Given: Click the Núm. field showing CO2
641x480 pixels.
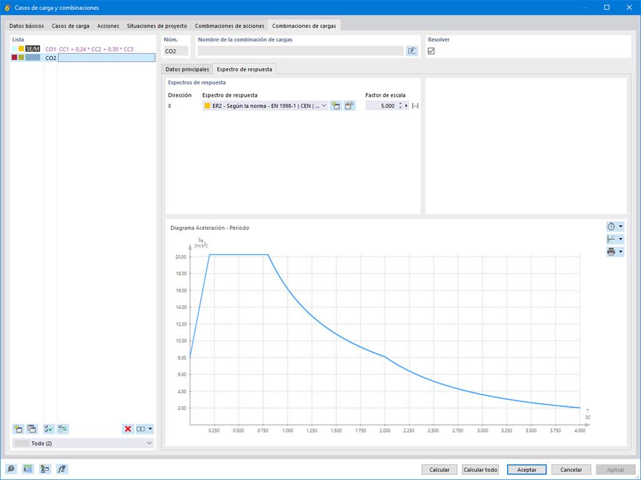Looking at the screenshot, I should coord(176,51).
